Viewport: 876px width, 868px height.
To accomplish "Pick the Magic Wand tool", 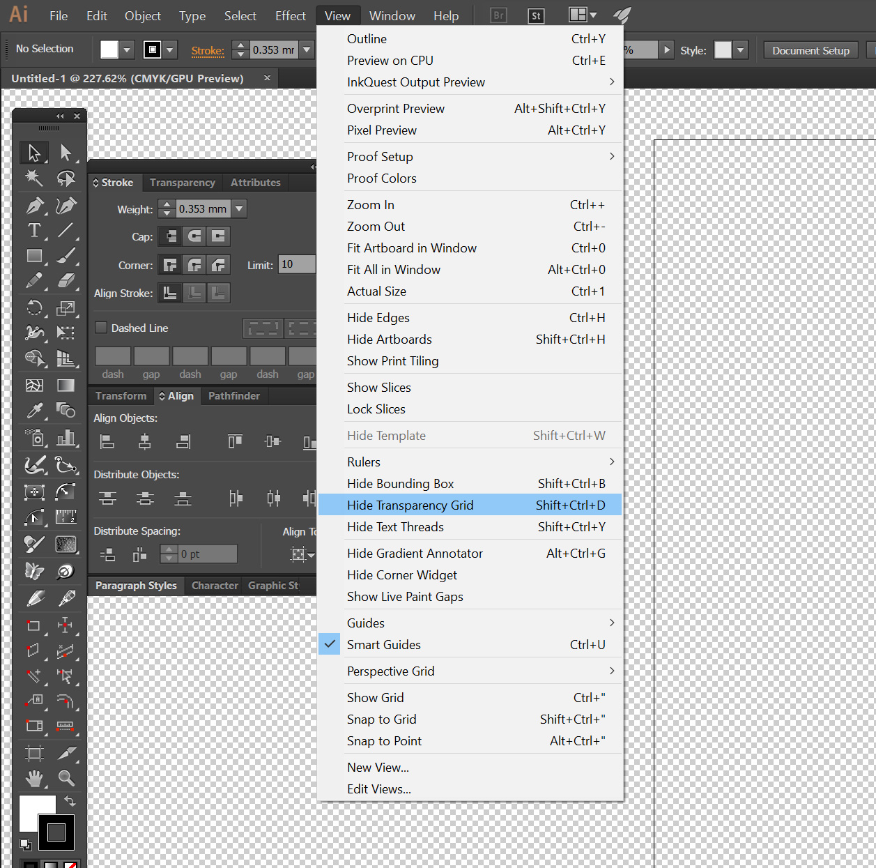I will click(x=34, y=178).
